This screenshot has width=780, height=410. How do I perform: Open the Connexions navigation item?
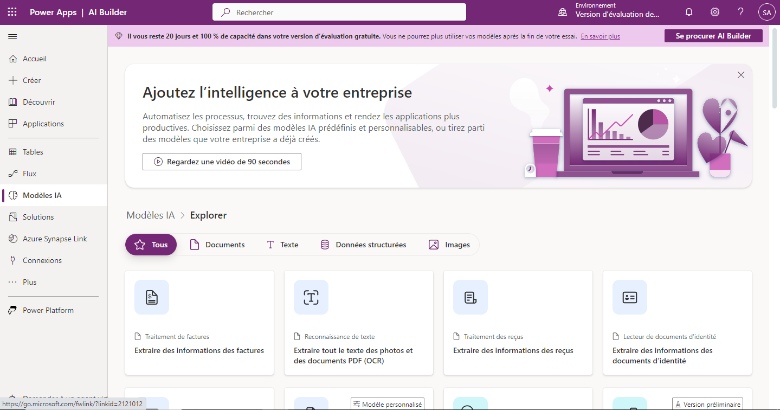(54, 260)
